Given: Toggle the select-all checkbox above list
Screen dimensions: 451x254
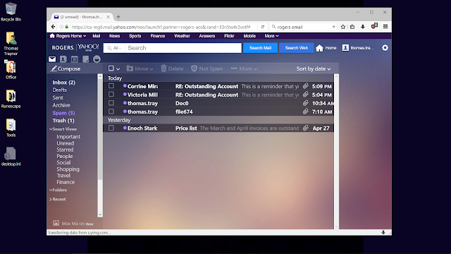Looking at the screenshot, I should (111, 68).
